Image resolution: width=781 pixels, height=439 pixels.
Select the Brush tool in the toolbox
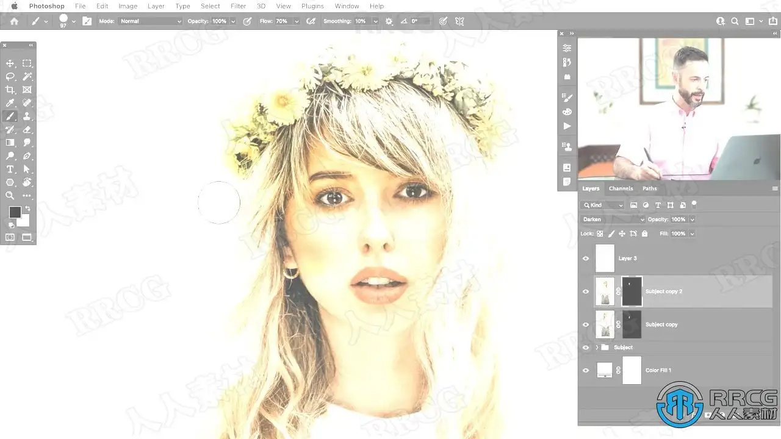10,116
